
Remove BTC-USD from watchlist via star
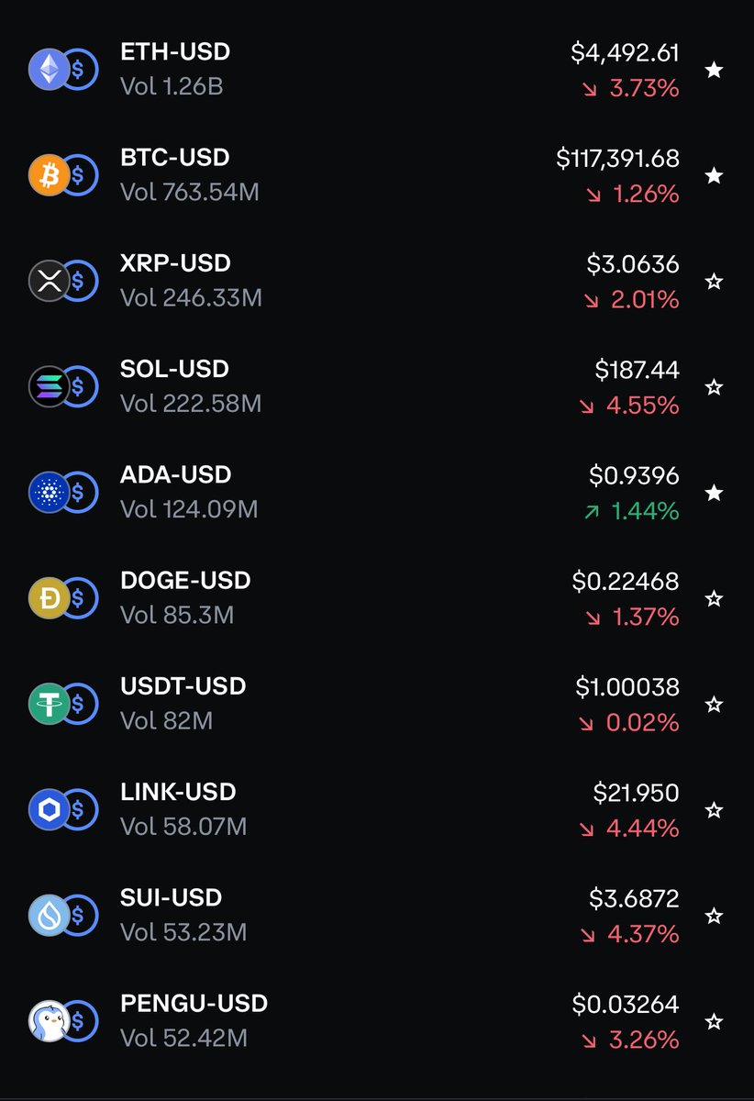pos(714,175)
